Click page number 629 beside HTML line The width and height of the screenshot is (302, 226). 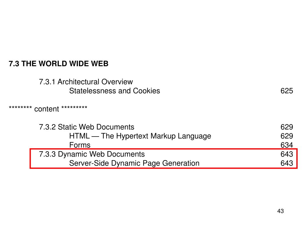287,136
